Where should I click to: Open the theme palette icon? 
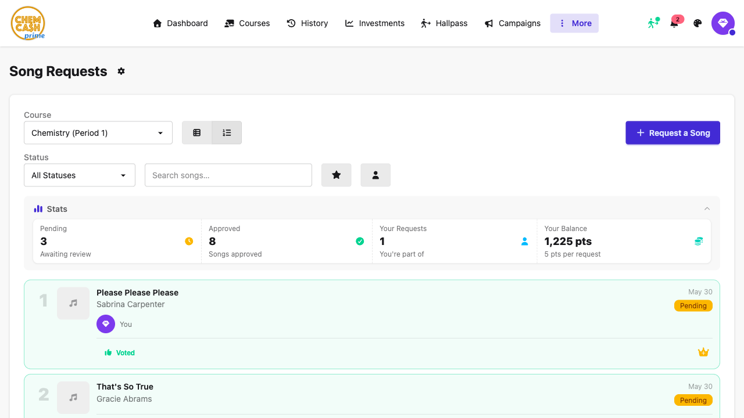point(697,23)
